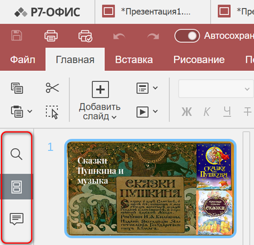
Task: Redo the last undone action
Action: click(153, 36)
